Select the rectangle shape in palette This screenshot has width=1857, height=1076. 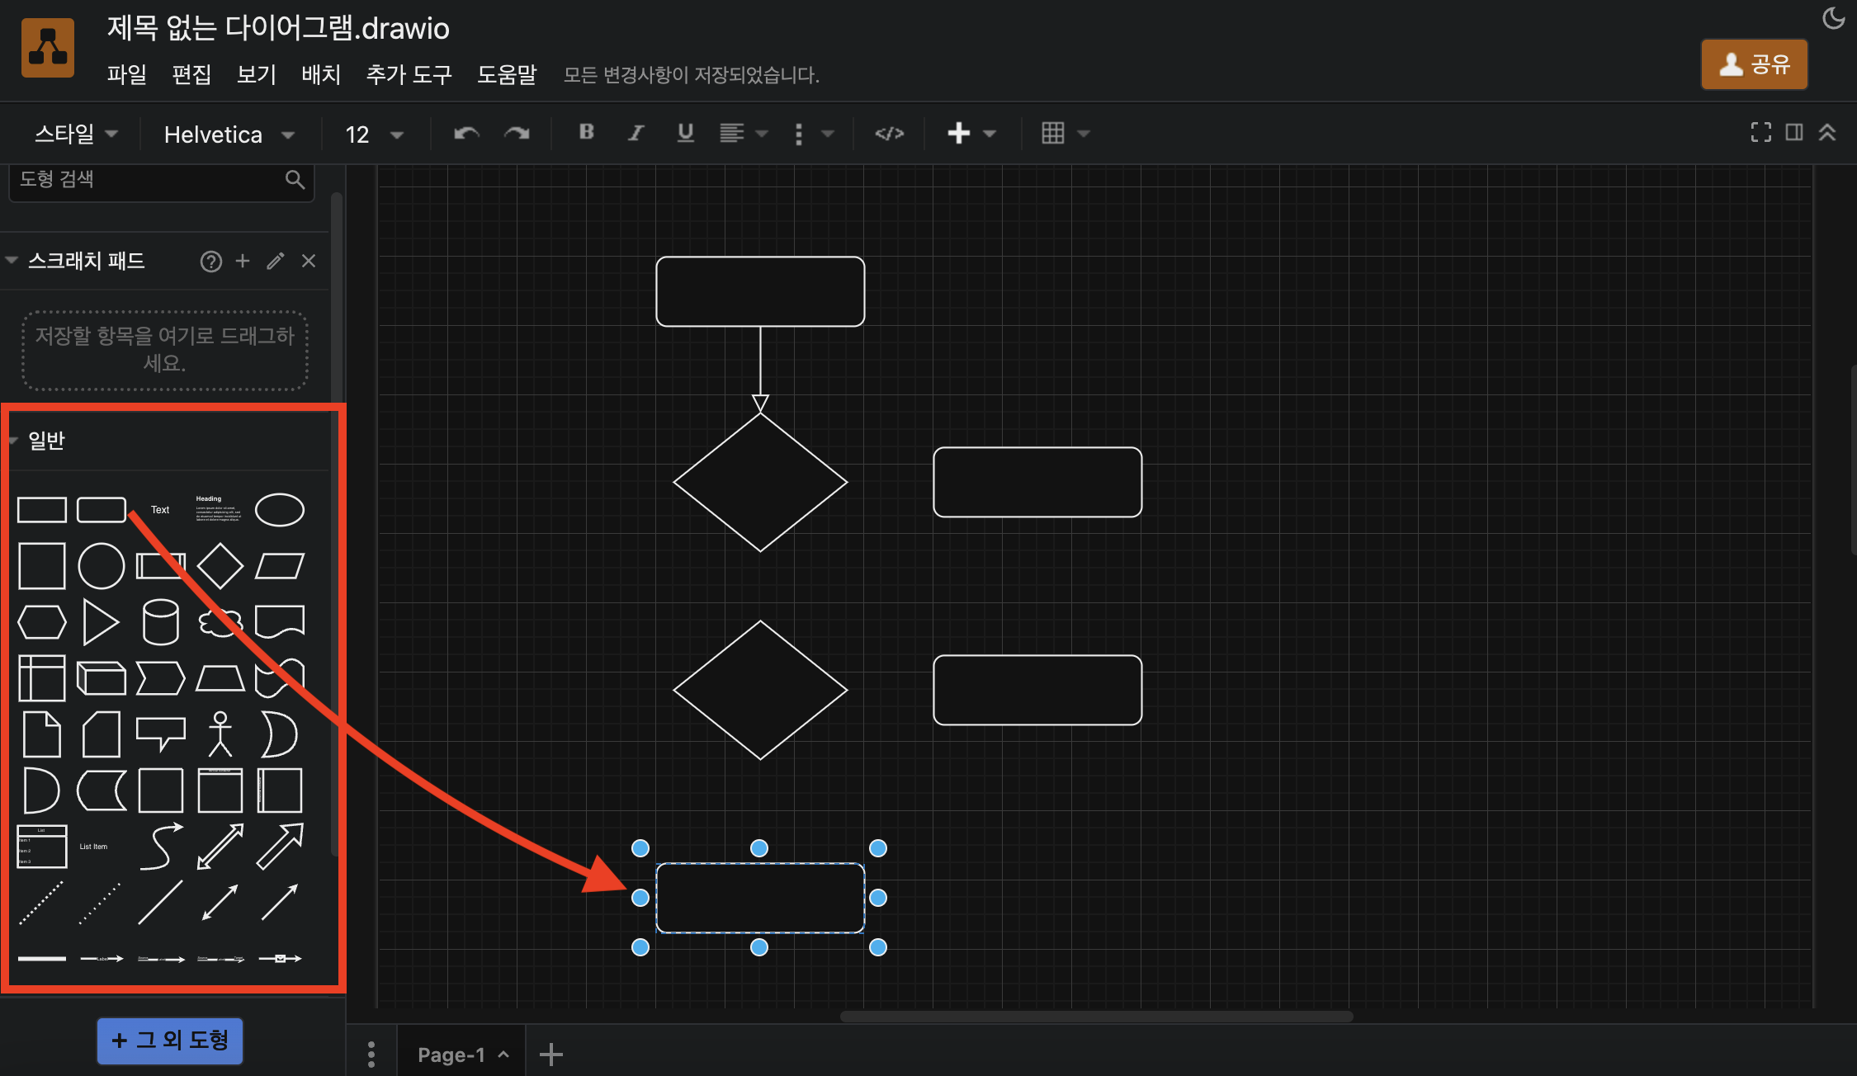pyautogui.click(x=42, y=510)
